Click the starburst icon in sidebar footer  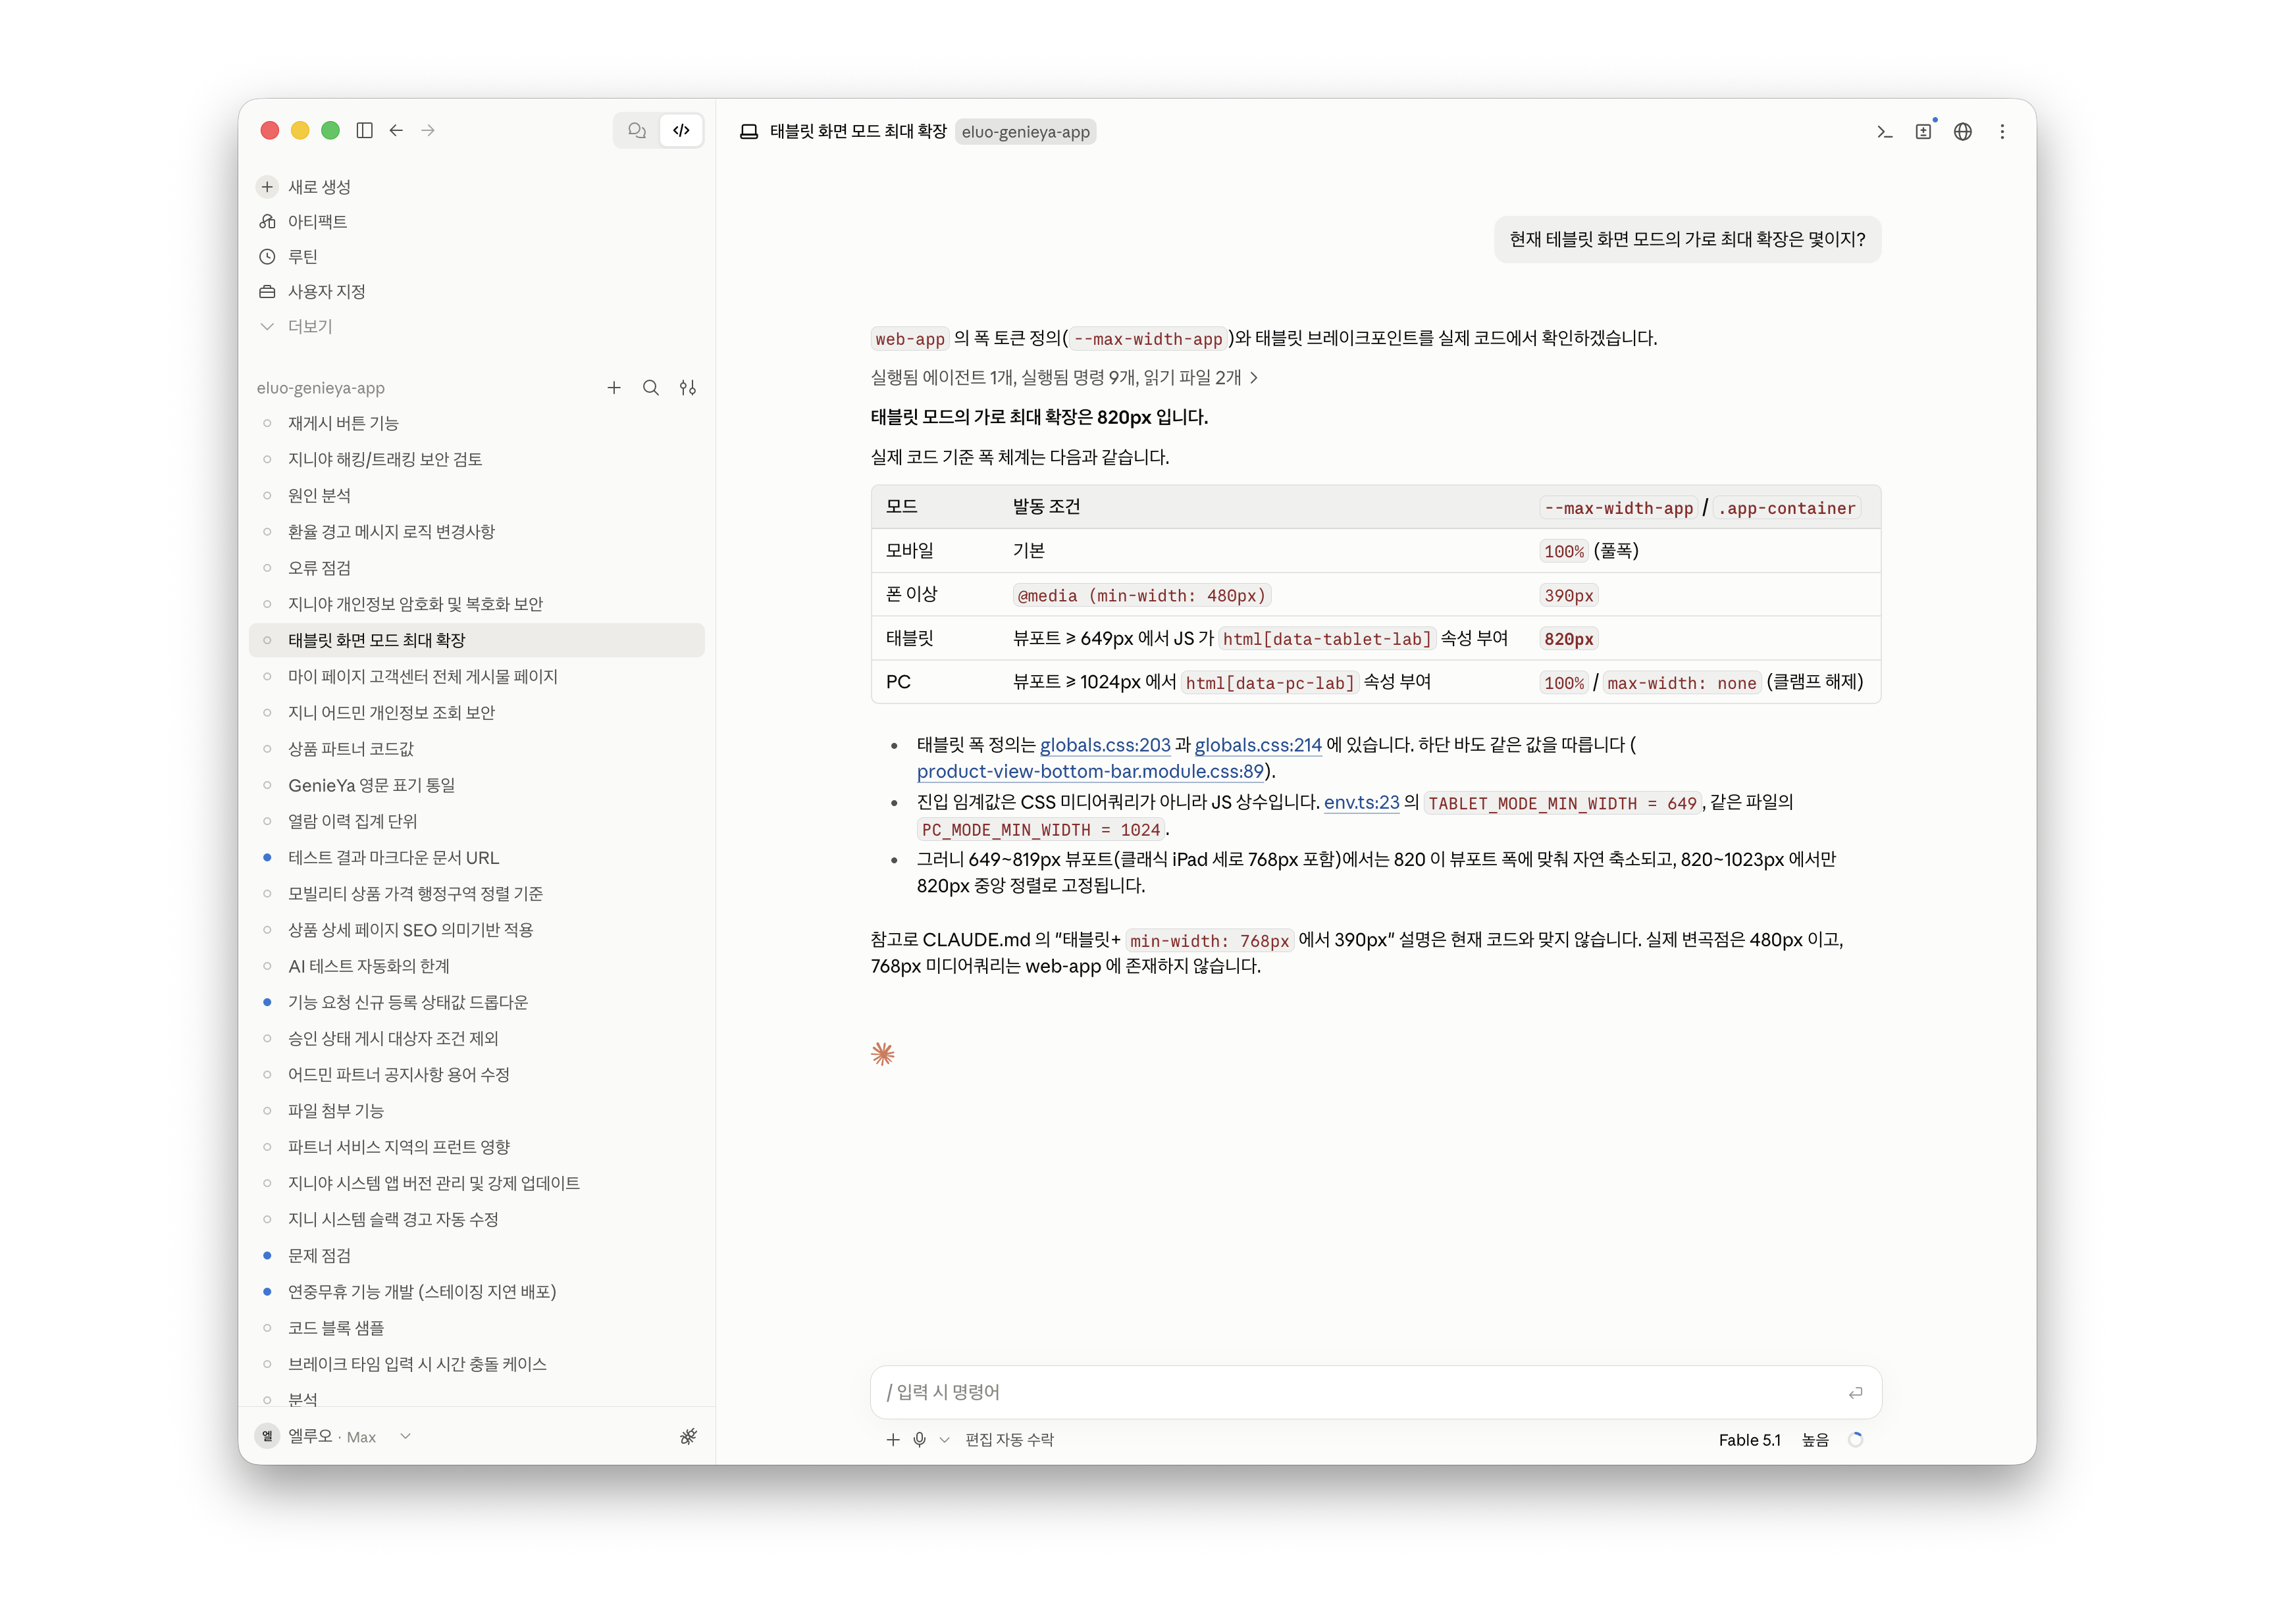click(x=689, y=1436)
